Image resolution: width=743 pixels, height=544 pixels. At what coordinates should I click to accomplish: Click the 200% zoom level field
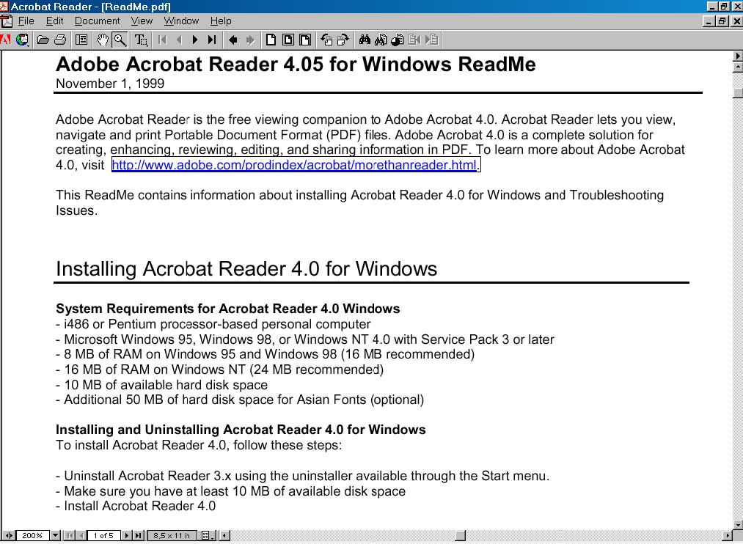tap(32, 536)
